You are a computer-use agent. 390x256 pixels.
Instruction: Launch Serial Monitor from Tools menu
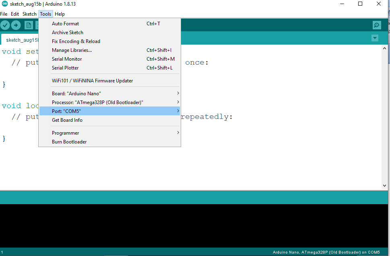(x=109, y=59)
